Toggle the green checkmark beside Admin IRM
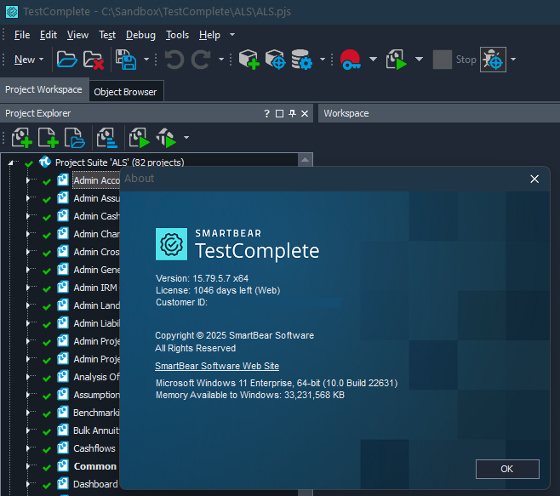 [47, 288]
